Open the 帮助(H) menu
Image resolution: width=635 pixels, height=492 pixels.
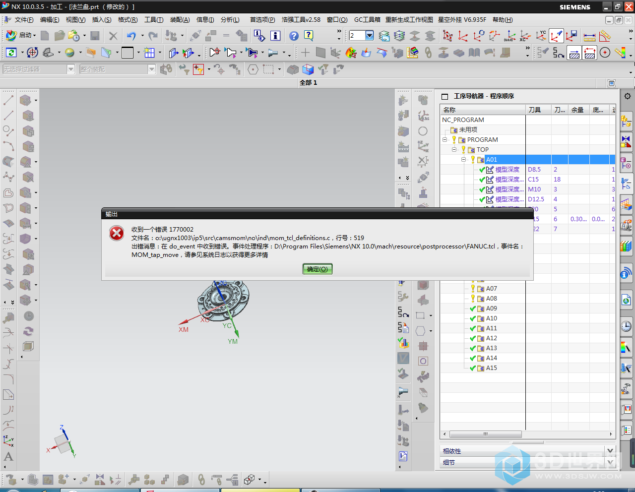pyautogui.click(x=503, y=20)
